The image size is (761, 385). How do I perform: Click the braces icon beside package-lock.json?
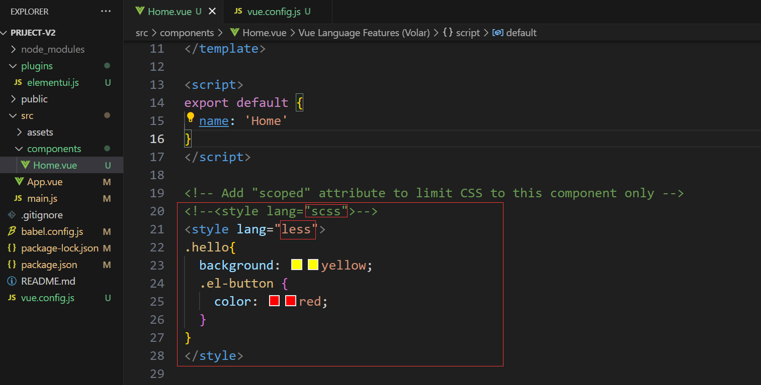point(12,248)
